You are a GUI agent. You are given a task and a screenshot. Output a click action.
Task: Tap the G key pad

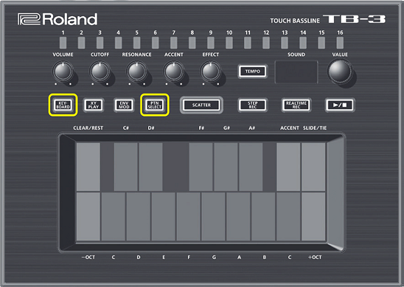pyautogui.click(x=213, y=216)
